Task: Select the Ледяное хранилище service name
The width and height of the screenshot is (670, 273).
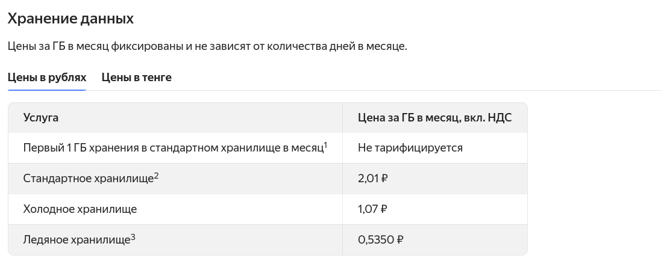Action: coord(77,240)
